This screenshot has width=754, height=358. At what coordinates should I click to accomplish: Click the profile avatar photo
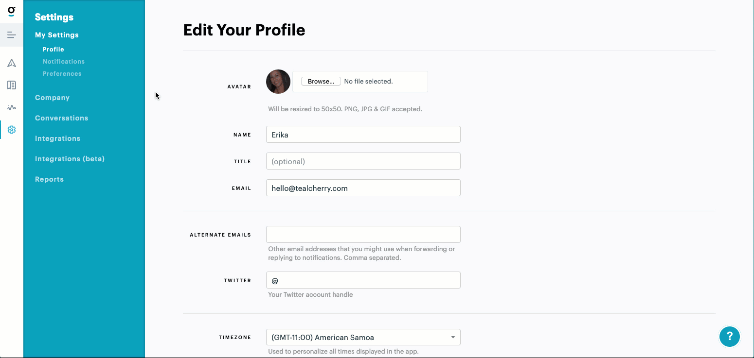(x=278, y=82)
